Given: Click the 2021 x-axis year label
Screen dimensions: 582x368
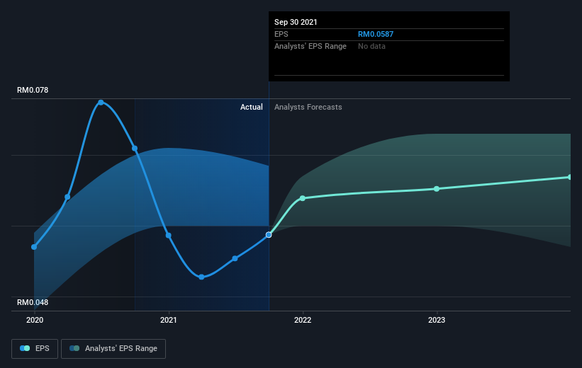Looking at the screenshot, I should click(x=169, y=320).
